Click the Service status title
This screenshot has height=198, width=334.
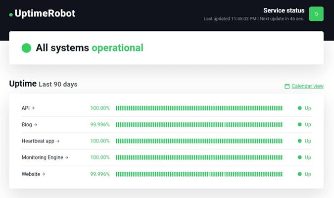(x=284, y=10)
